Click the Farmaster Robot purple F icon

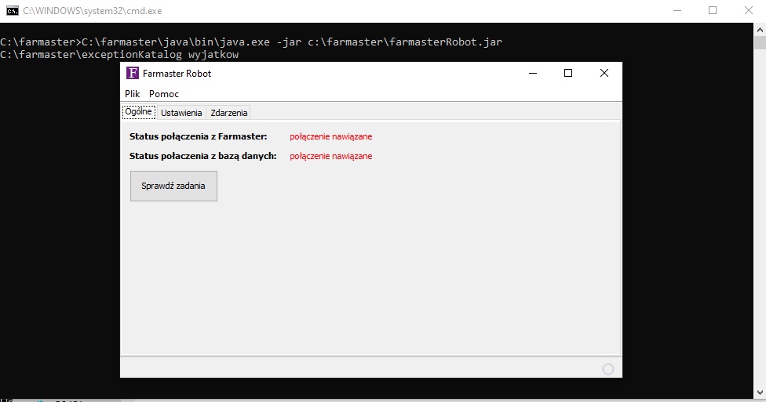click(x=133, y=73)
